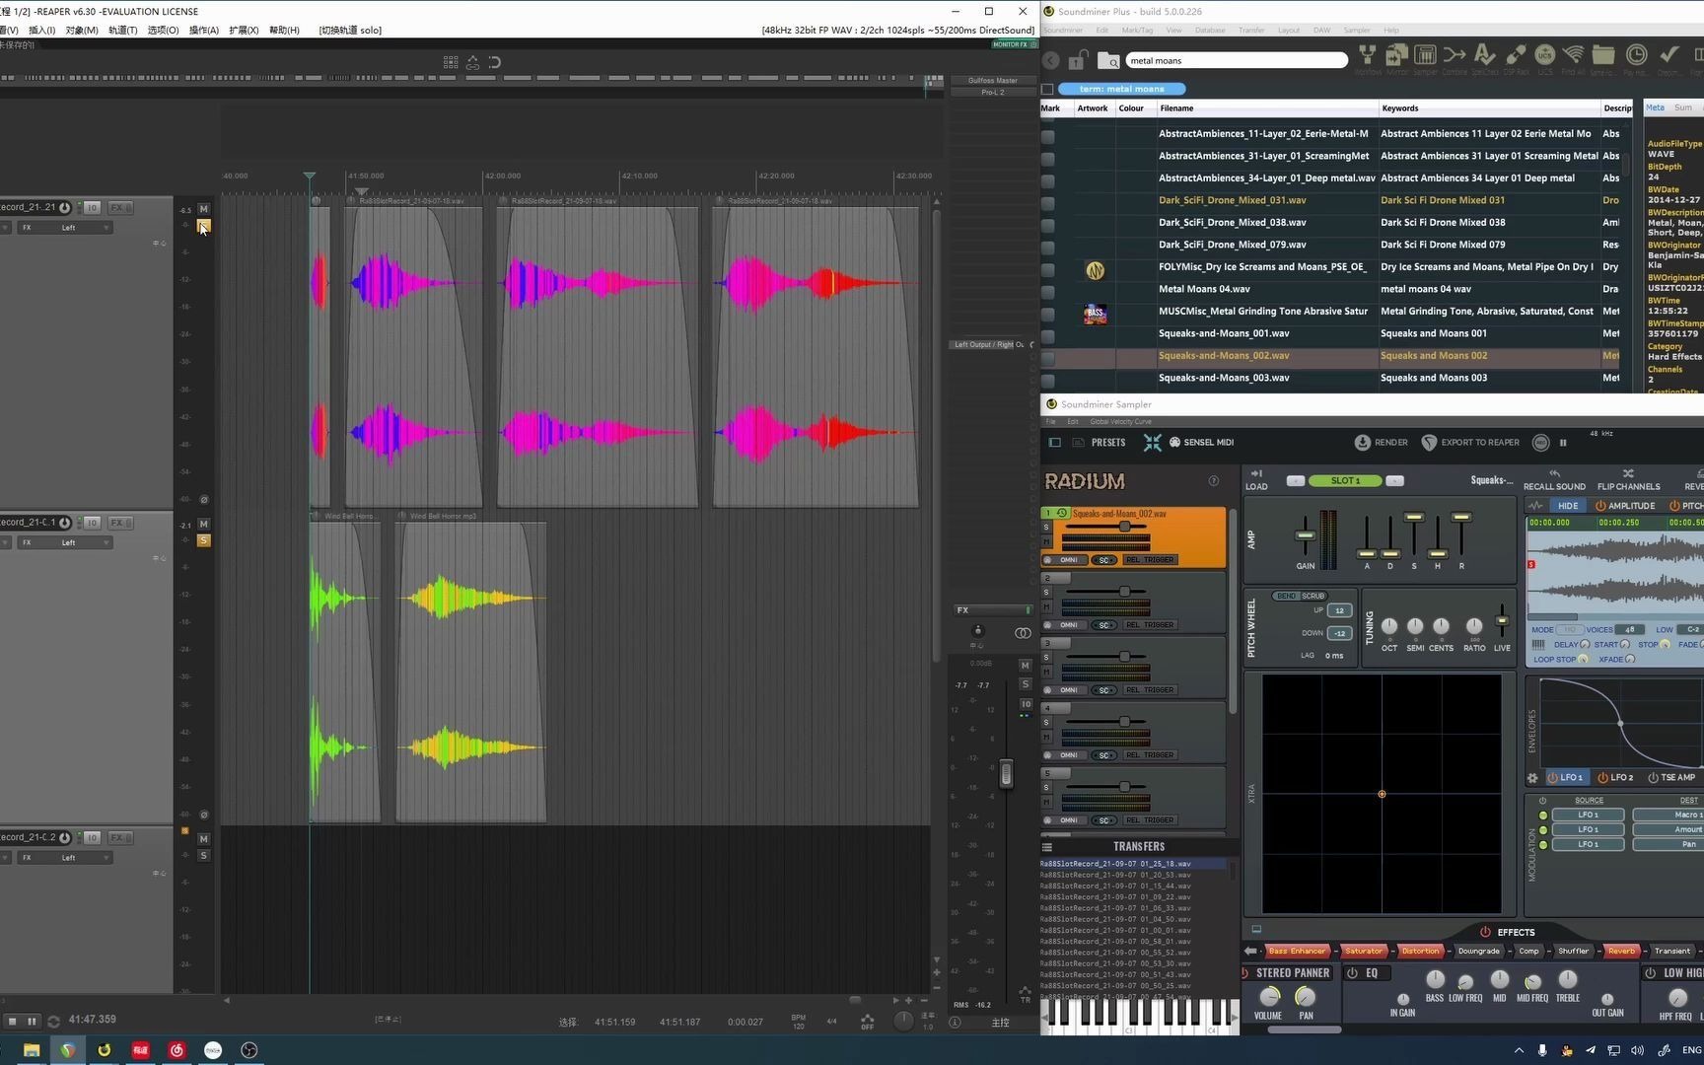Select the Distortion effect button
Viewport: 1704px width, 1065px height.
1420,952
